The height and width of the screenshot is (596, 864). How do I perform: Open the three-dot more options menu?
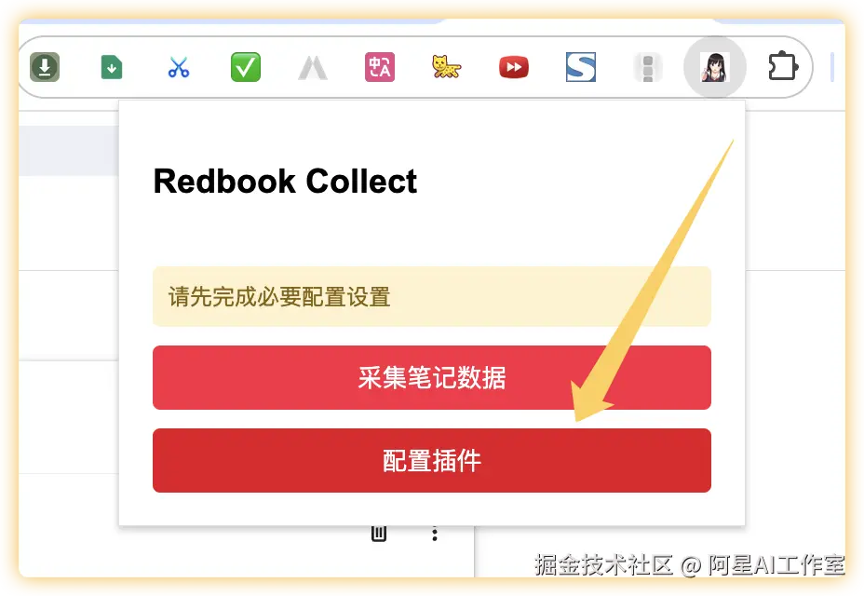tap(435, 534)
